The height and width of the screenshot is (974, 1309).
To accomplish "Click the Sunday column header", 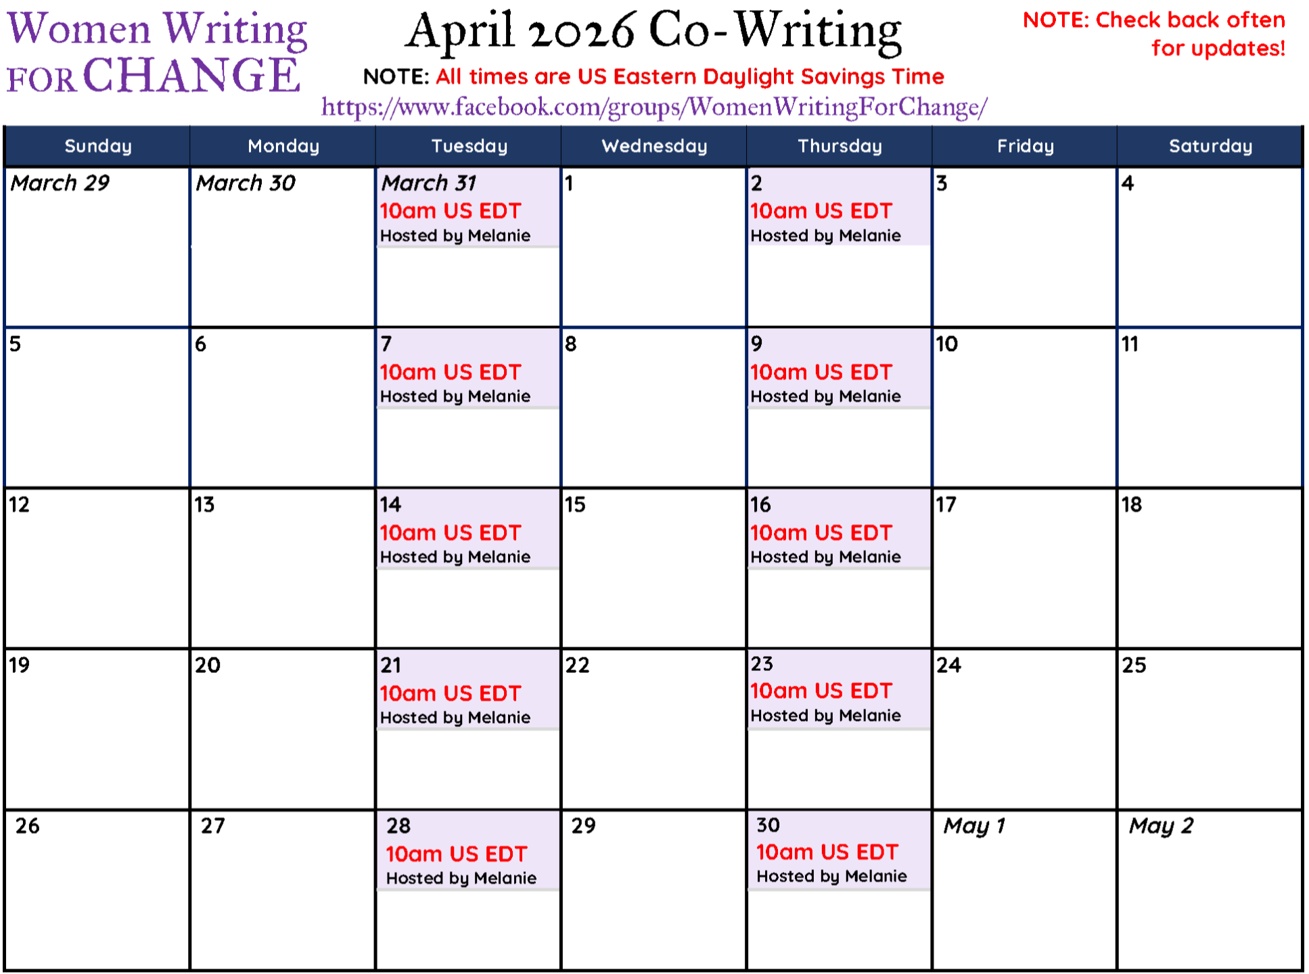I will [97, 146].
